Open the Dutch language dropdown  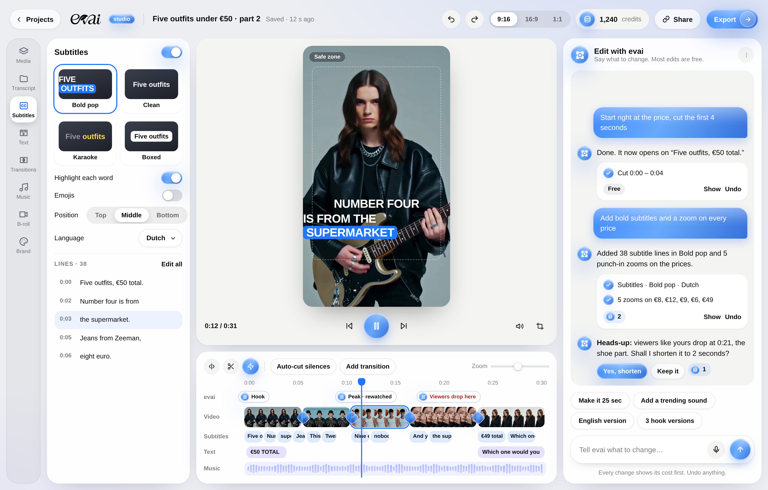[161, 238]
